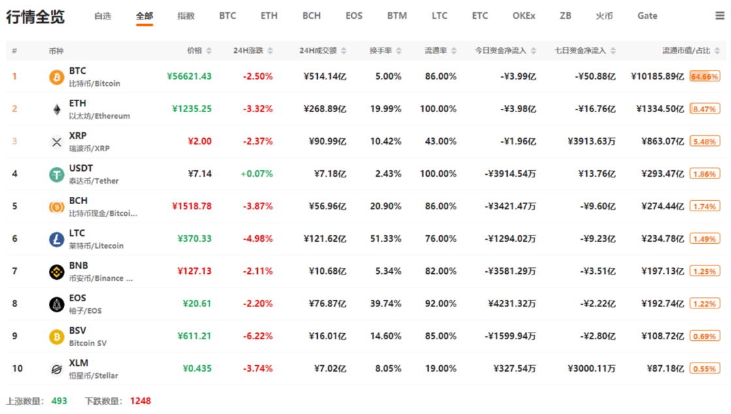Switch to the 指数 tab
This screenshot has width=731, height=414.
pos(186,16)
